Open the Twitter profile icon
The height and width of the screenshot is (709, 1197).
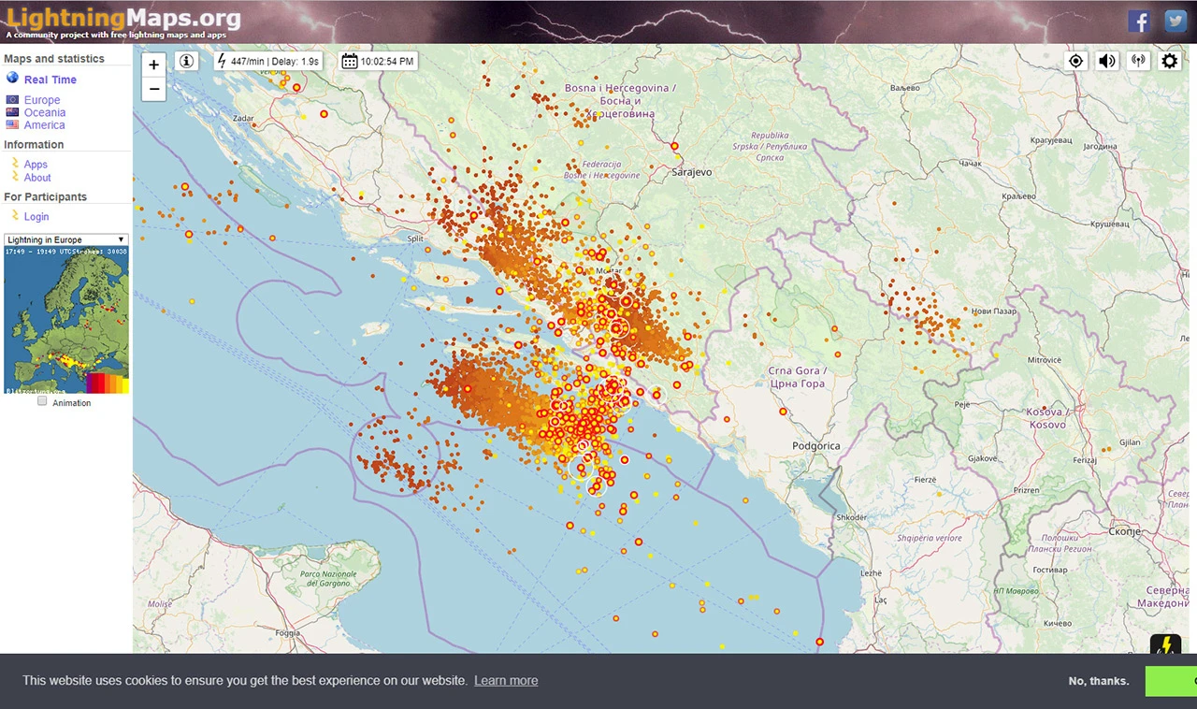(x=1175, y=22)
